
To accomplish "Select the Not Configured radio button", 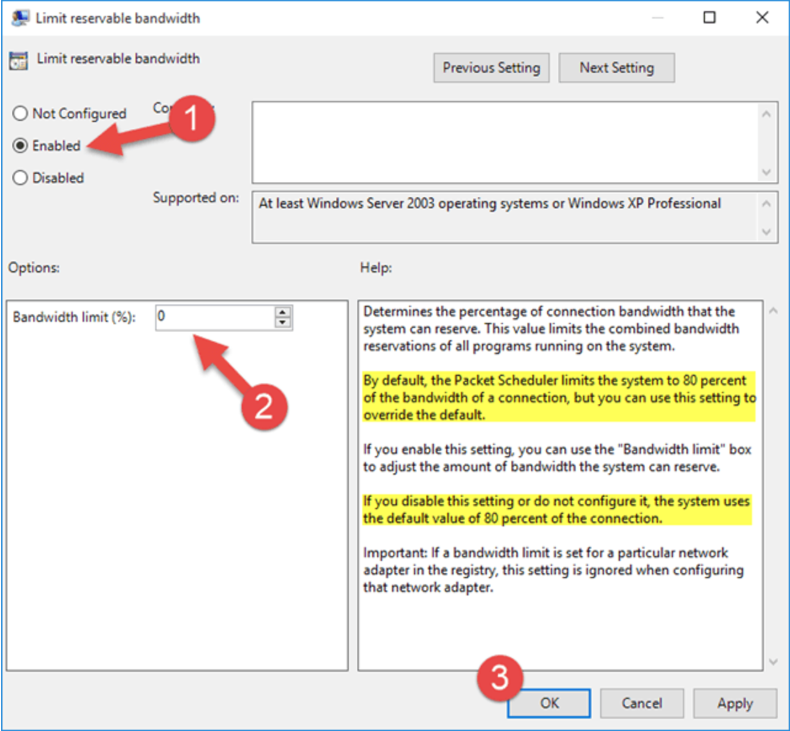I will (19, 113).
